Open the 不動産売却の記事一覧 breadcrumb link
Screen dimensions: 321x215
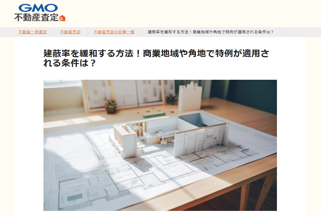[114, 32]
